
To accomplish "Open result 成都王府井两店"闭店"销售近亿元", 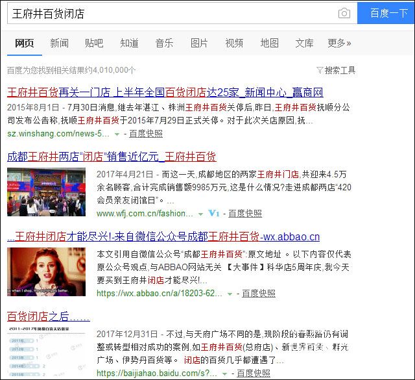I will coord(112,157).
